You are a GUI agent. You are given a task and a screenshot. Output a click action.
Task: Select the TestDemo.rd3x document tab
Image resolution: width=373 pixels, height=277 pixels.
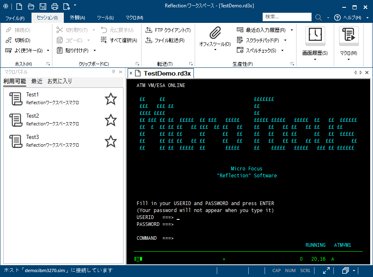coord(161,73)
